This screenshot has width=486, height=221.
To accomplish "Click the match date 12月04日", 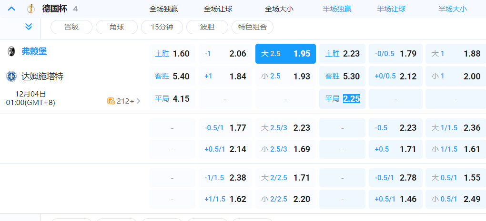I will tap(30, 94).
